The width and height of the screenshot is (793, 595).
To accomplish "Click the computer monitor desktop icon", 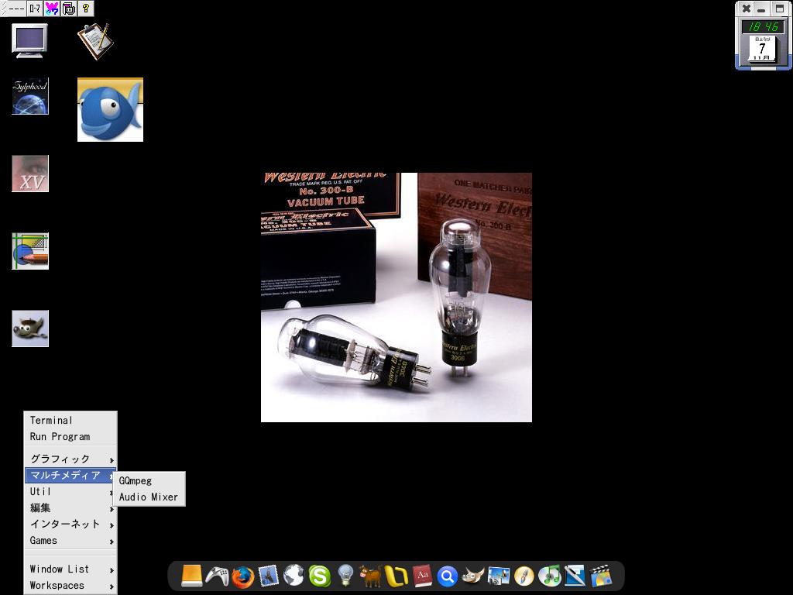I will point(30,41).
